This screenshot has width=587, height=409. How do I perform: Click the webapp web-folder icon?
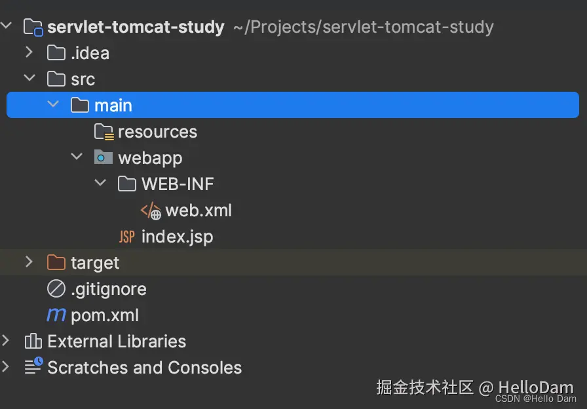[104, 158]
